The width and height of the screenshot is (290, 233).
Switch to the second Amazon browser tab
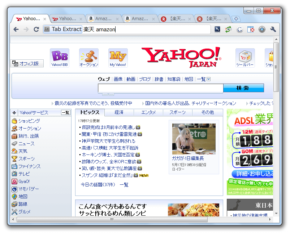(140, 19)
